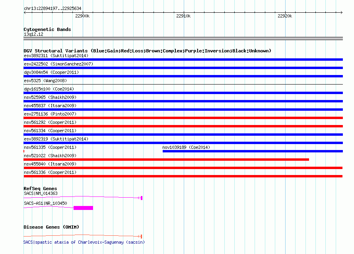The height and width of the screenshot is (254, 354).
Task: Click the RefSeq Genes track heading
Action: pos(40,189)
